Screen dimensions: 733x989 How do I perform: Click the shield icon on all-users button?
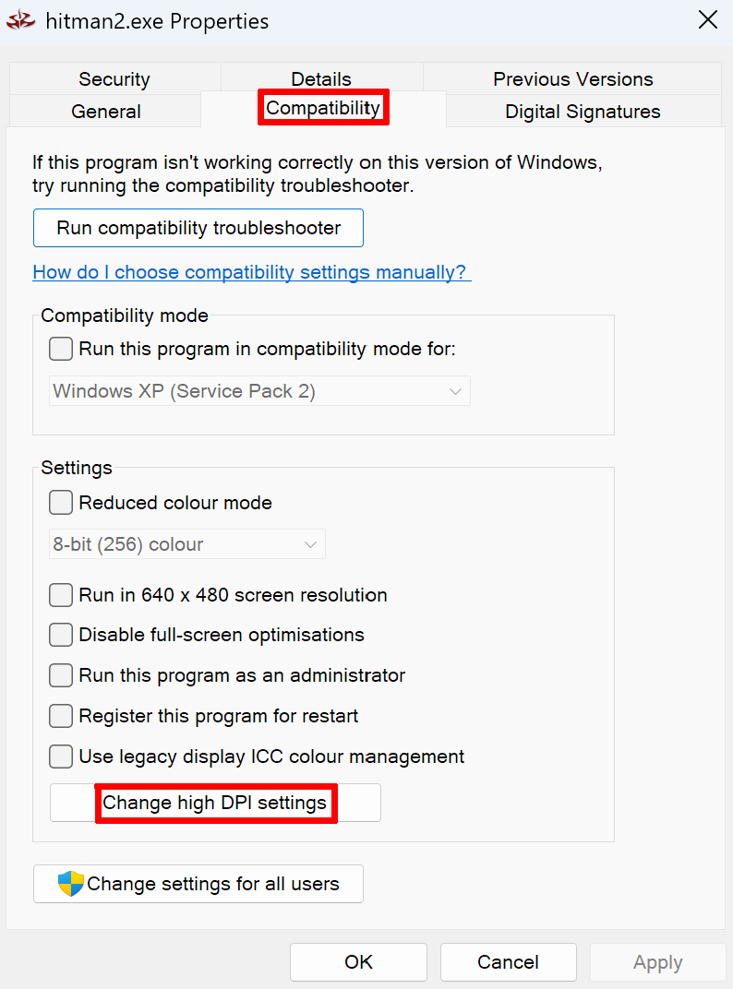pyautogui.click(x=70, y=884)
